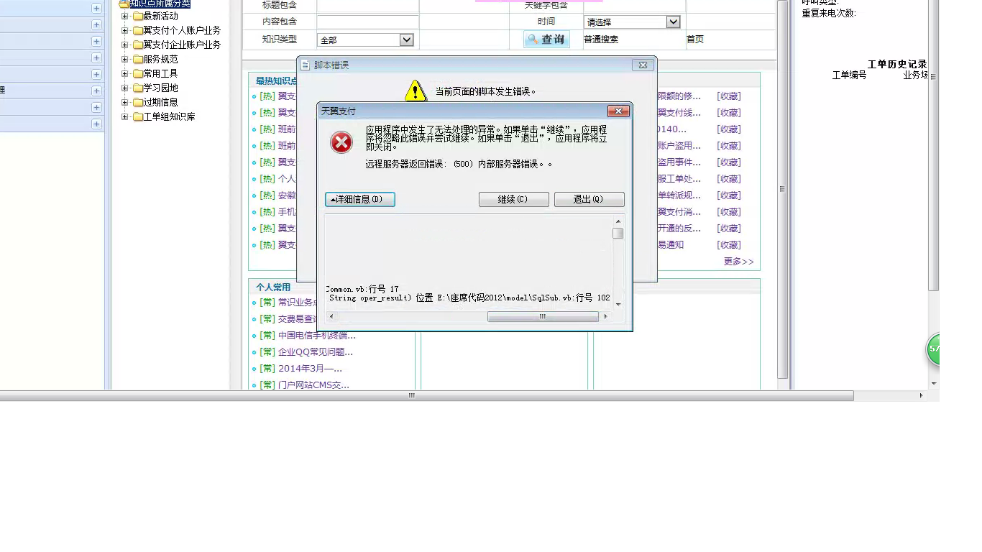Click the details box scroll-right arrow
982x552 pixels.
point(605,316)
